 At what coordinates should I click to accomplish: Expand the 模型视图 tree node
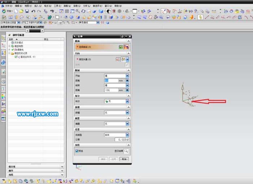click(x=9, y=46)
